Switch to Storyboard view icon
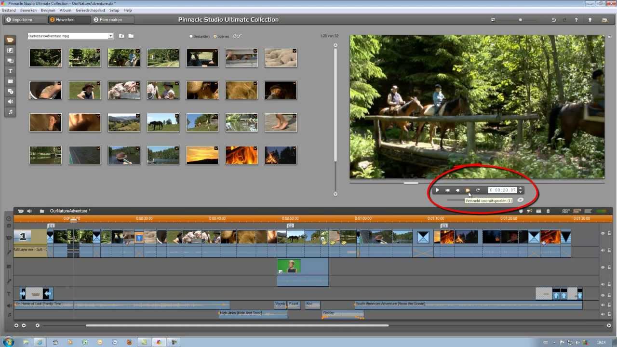Image resolution: width=617 pixels, height=347 pixels. 566,211
